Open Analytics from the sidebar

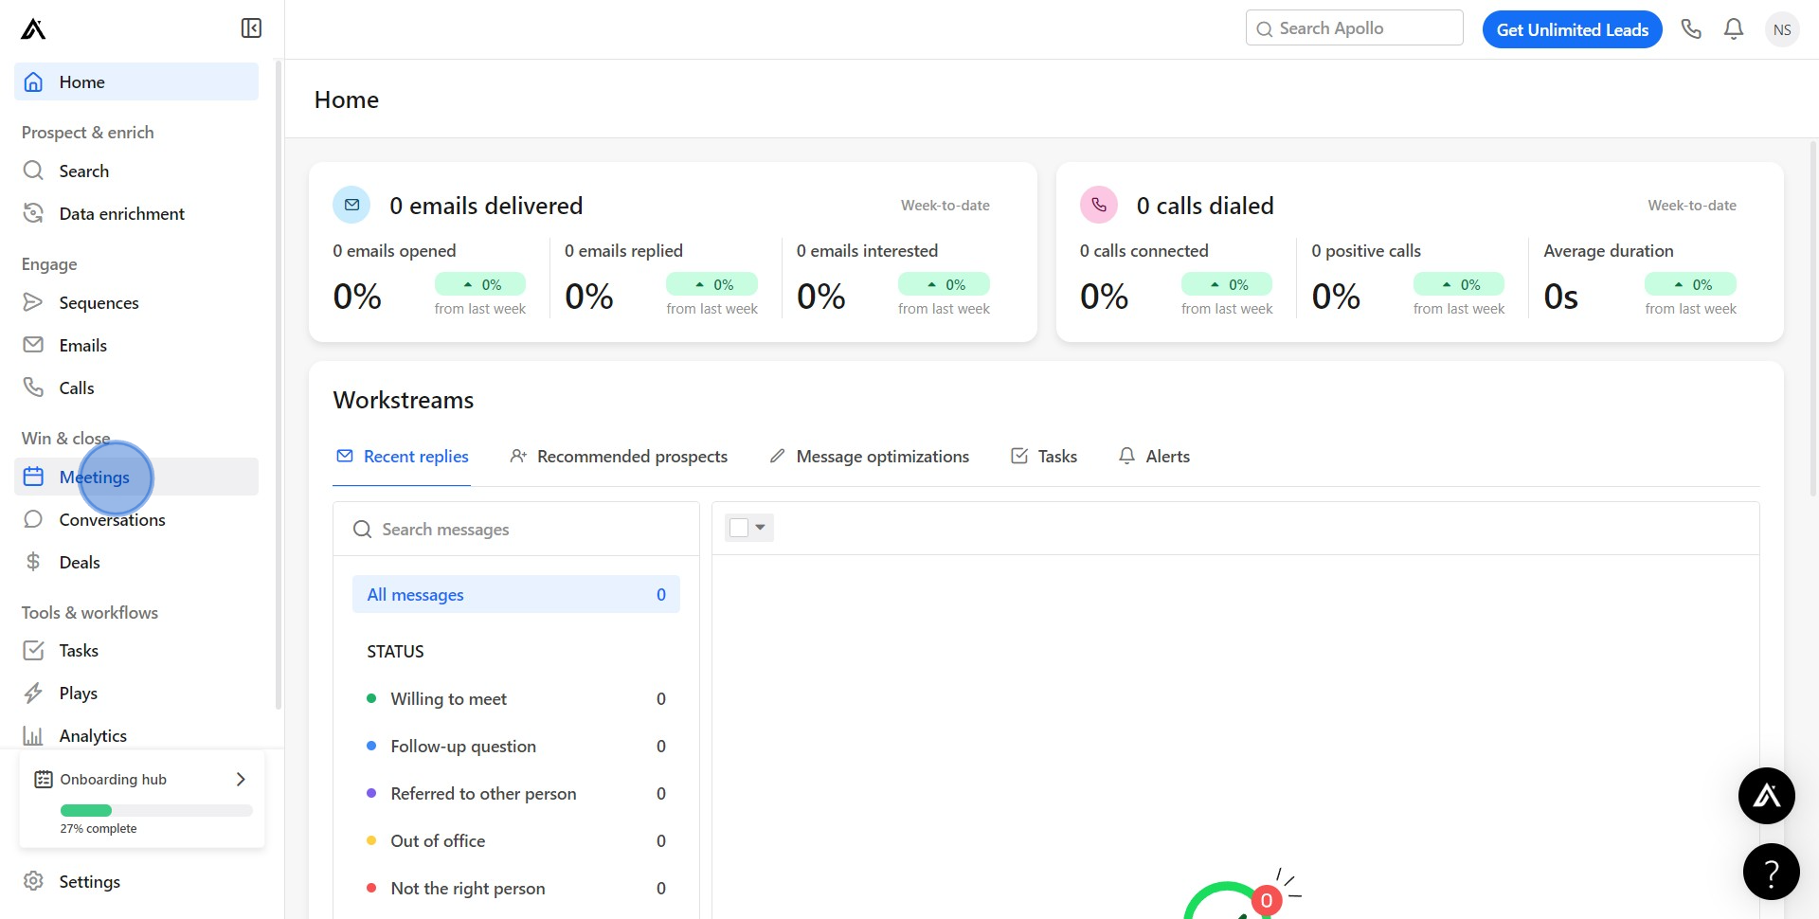click(136, 735)
